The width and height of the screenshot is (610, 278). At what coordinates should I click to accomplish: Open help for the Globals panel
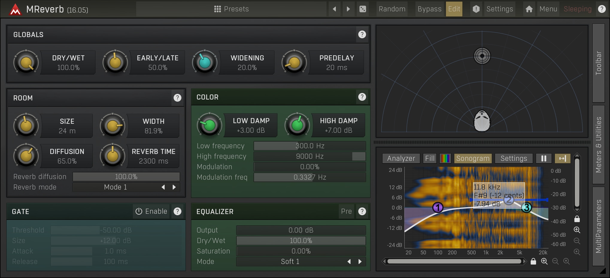[362, 34]
